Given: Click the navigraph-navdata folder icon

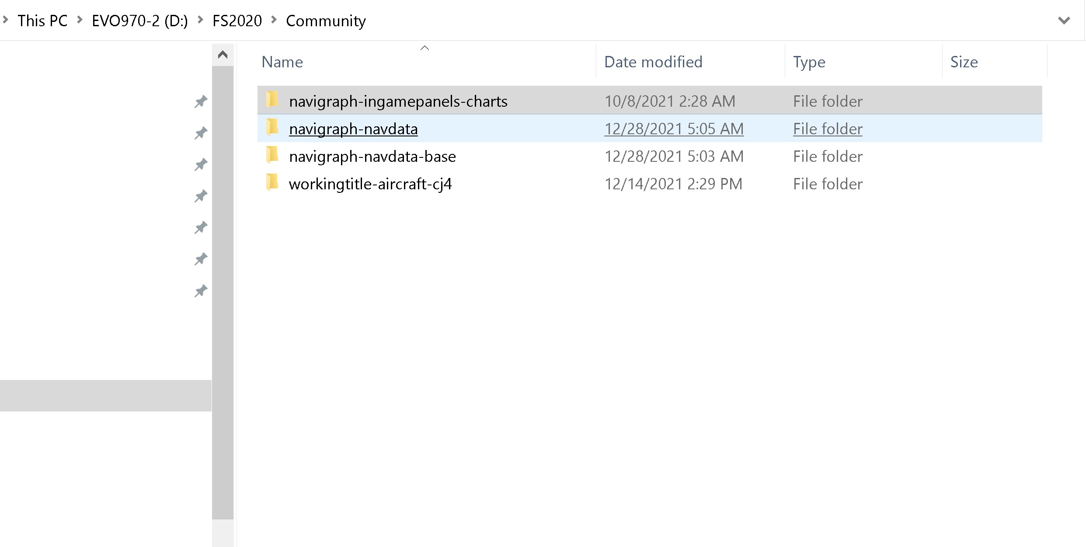Looking at the screenshot, I should coord(272,128).
